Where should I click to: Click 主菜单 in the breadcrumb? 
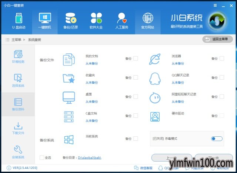click(16, 40)
